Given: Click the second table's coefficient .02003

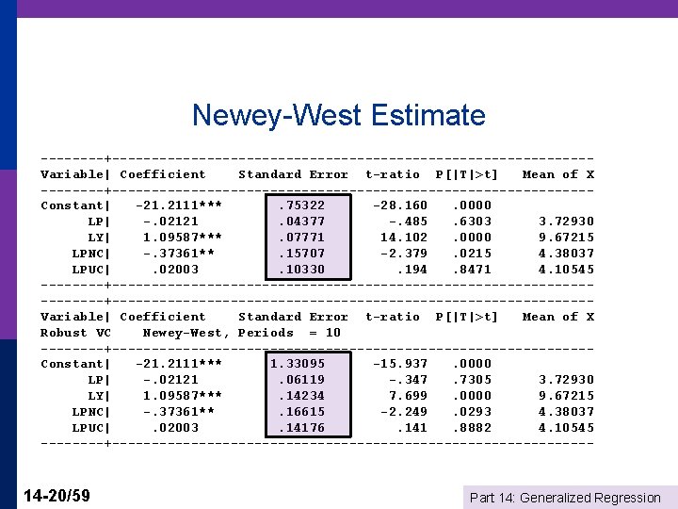Looking at the screenshot, I should pos(175,428).
